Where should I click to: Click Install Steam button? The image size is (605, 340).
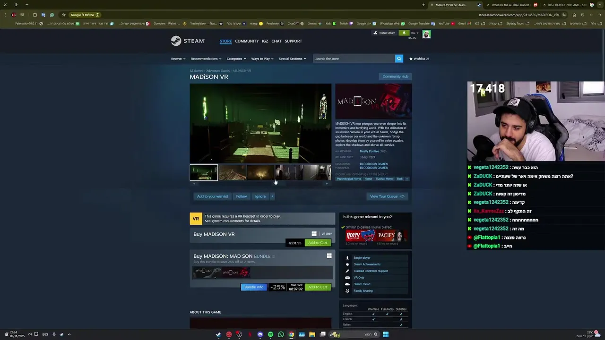pyautogui.click(x=384, y=33)
